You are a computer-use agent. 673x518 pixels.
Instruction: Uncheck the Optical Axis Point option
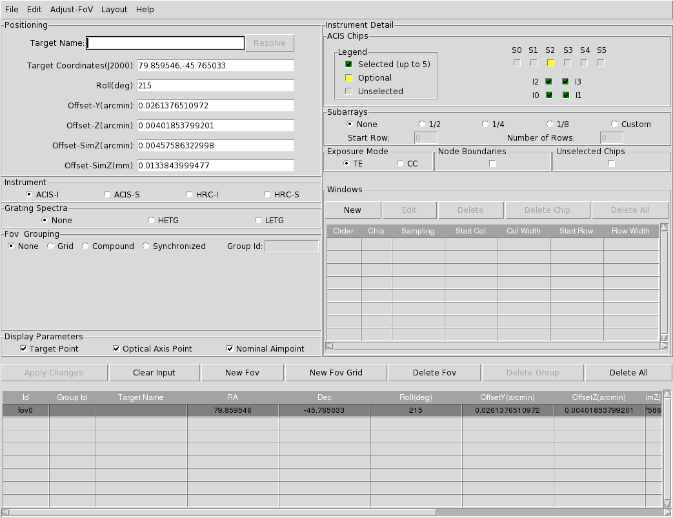click(x=117, y=349)
